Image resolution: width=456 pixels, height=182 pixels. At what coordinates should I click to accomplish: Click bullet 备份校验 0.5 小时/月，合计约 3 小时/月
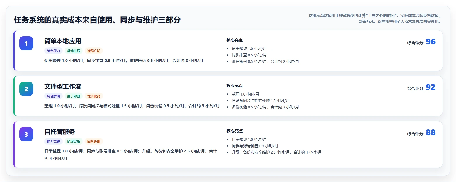tap(265, 107)
